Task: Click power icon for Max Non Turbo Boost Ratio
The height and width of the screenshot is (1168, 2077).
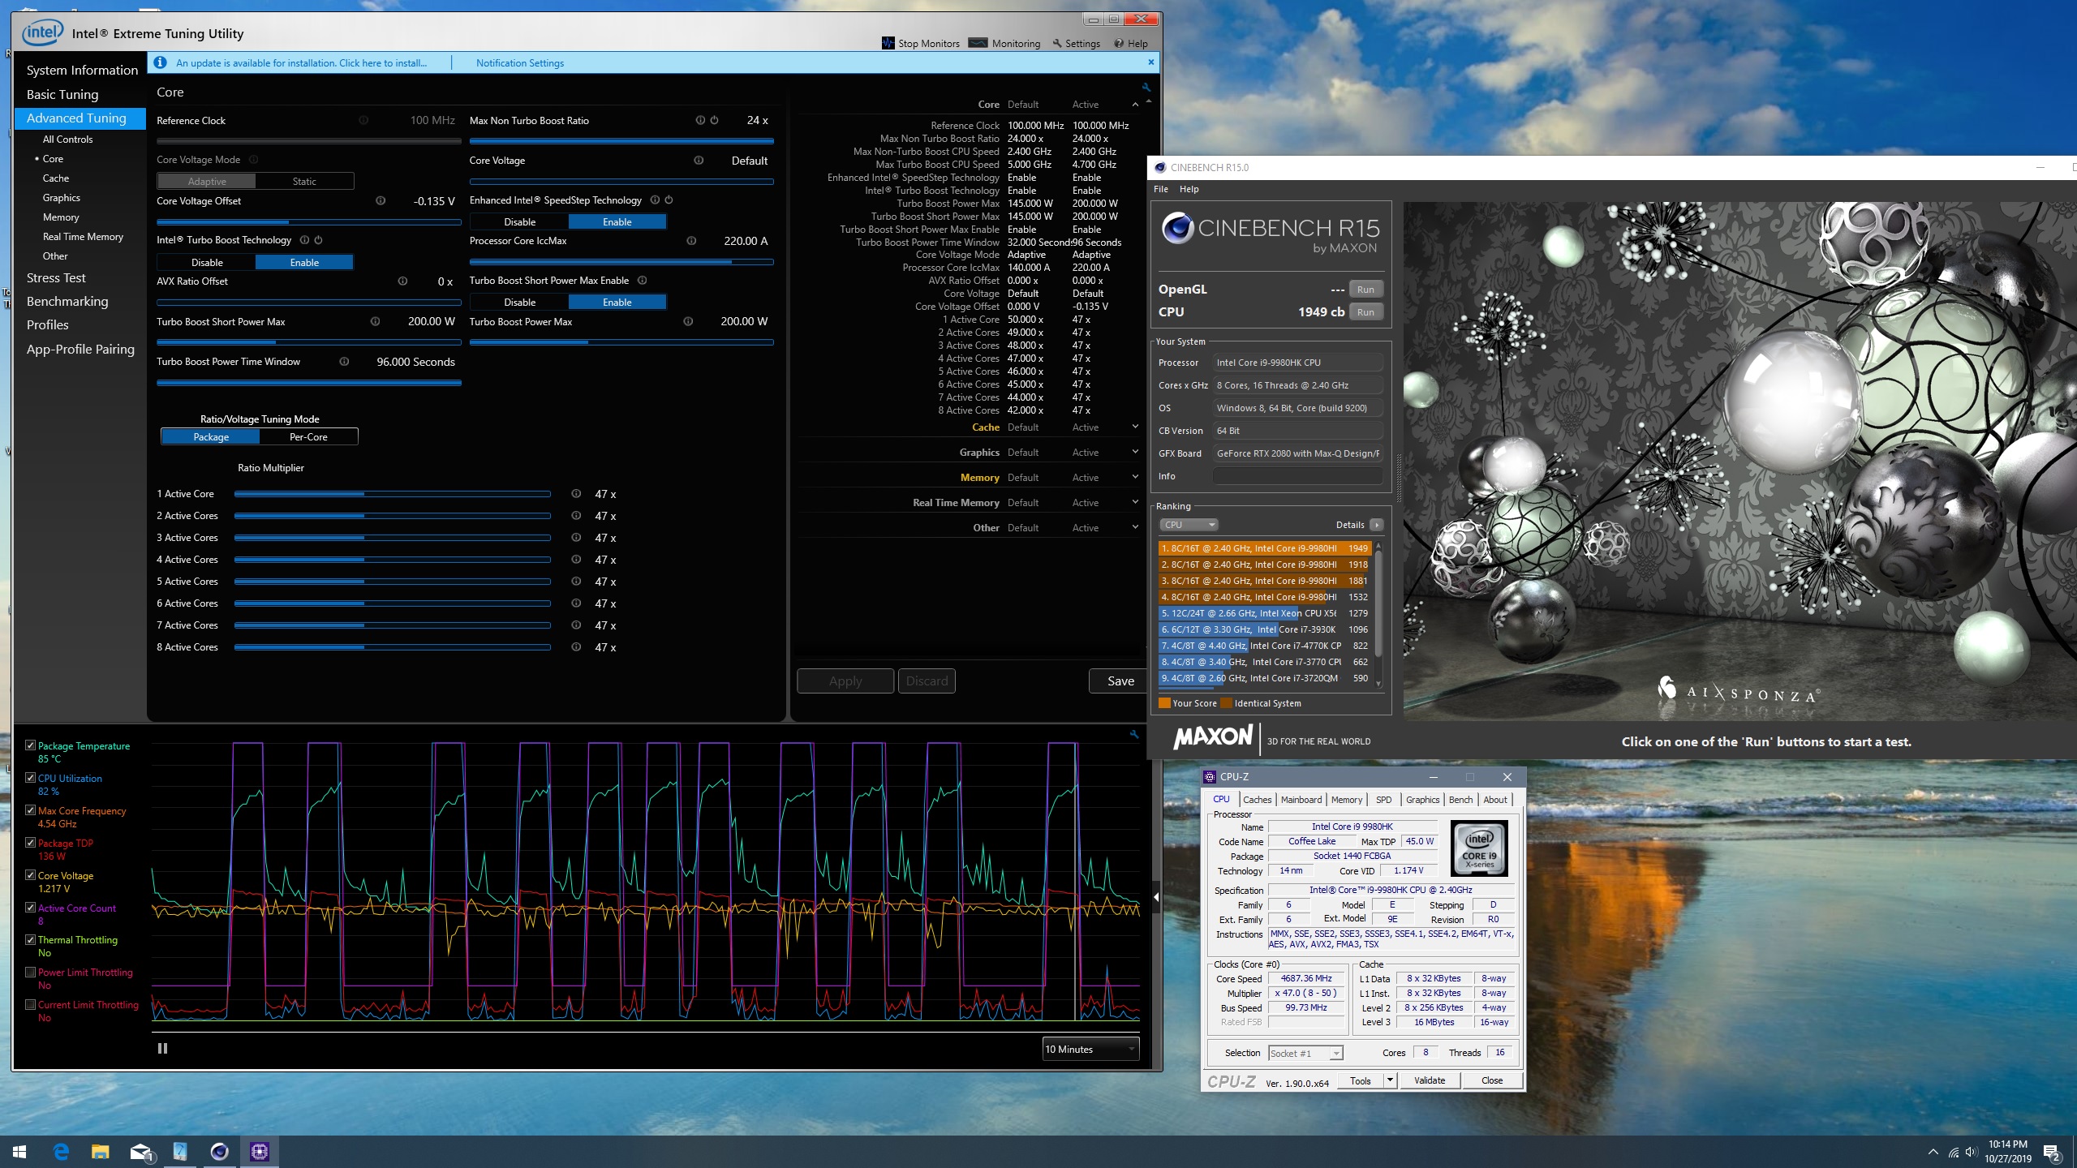Action: click(714, 120)
